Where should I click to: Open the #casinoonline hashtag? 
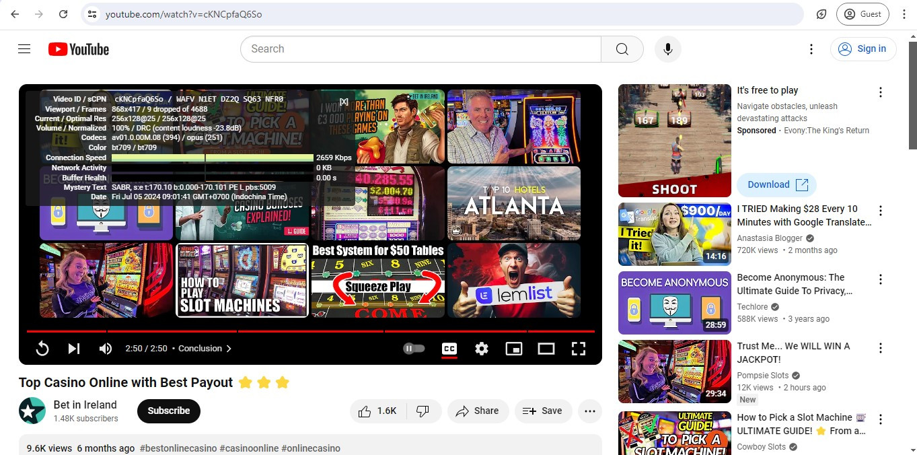(x=249, y=448)
